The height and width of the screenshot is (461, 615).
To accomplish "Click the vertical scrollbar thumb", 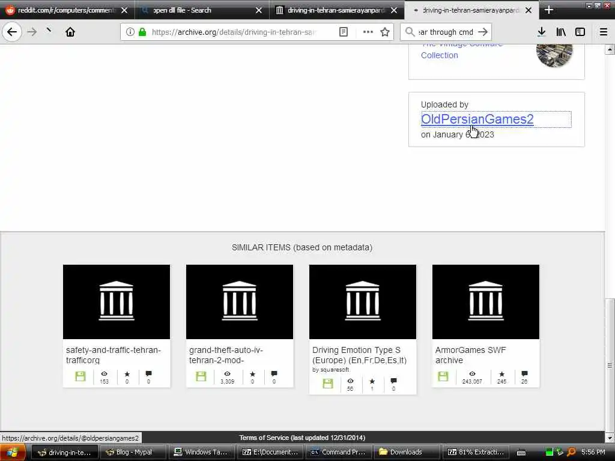I will coord(610,364).
